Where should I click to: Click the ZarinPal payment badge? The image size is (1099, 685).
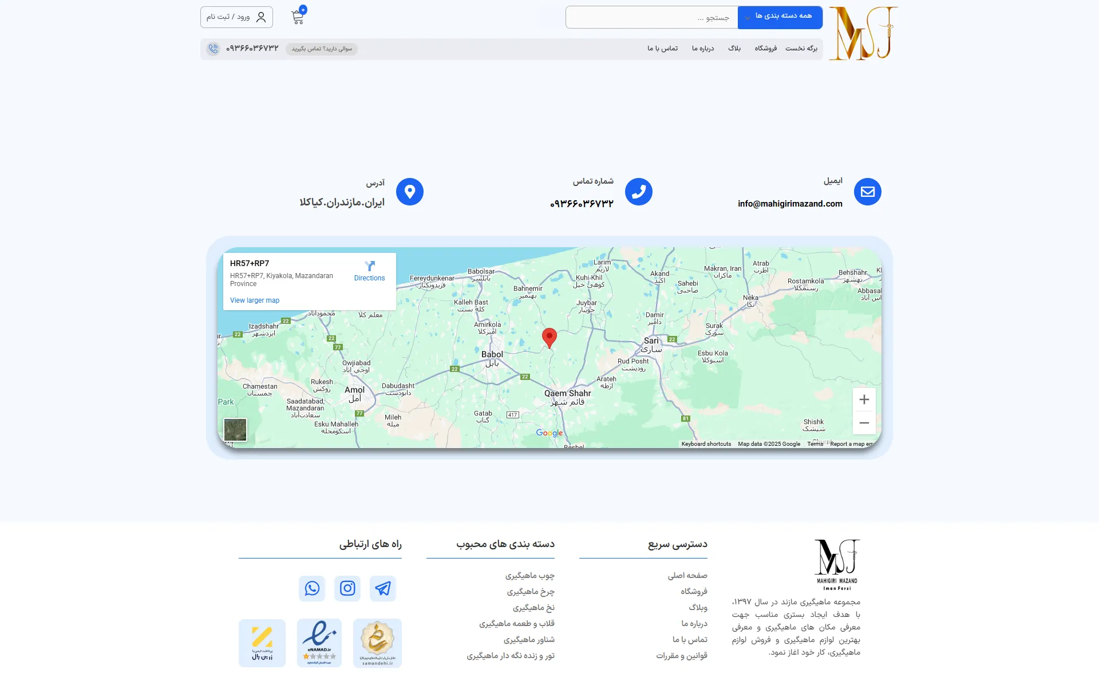pyautogui.click(x=262, y=643)
